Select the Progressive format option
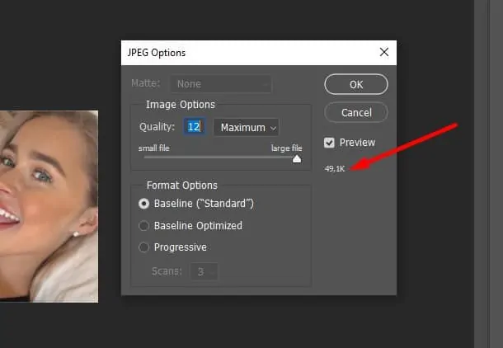503x348 pixels. click(144, 247)
